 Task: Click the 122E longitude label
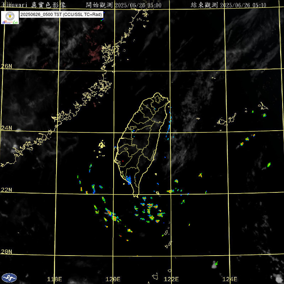(x=171, y=279)
